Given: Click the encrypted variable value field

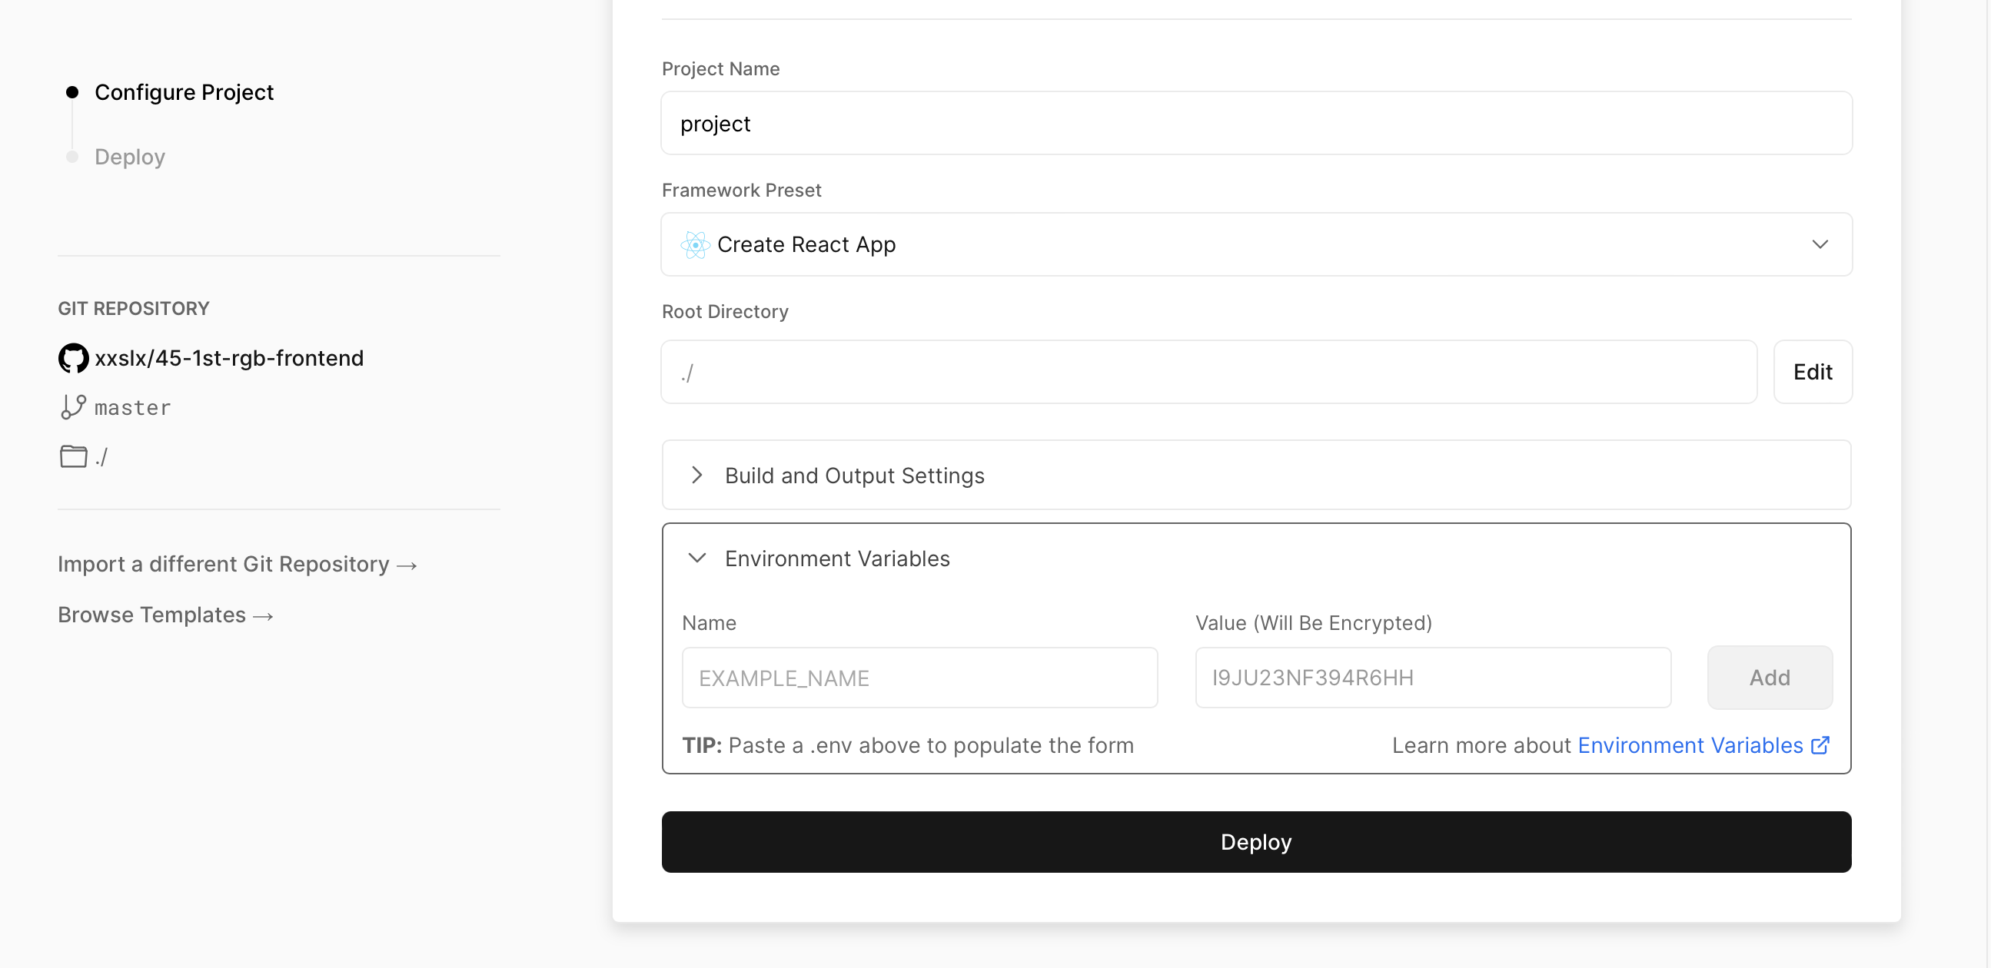Looking at the screenshot, I should (x=1433, y=678).
